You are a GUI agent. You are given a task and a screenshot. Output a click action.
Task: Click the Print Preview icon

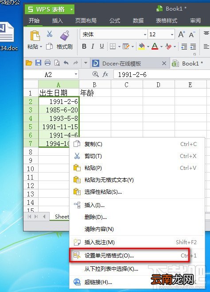point(57,63)
